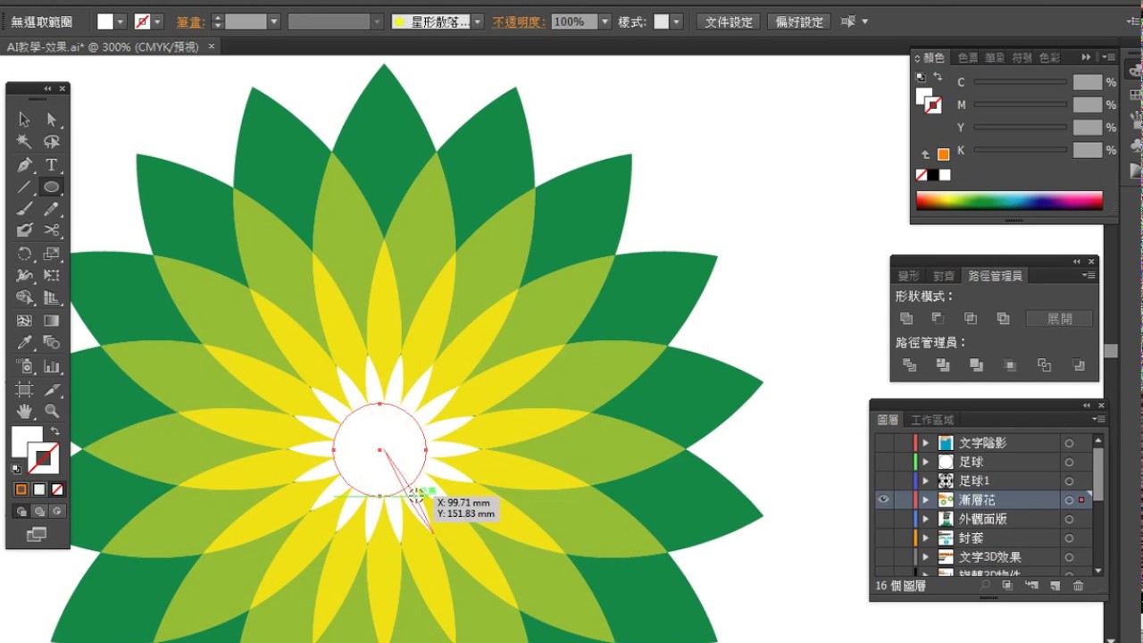Select the Selection (black arrow) tool
The image size is (1143, 643).
pyautogui.click(x=24, y=120)
